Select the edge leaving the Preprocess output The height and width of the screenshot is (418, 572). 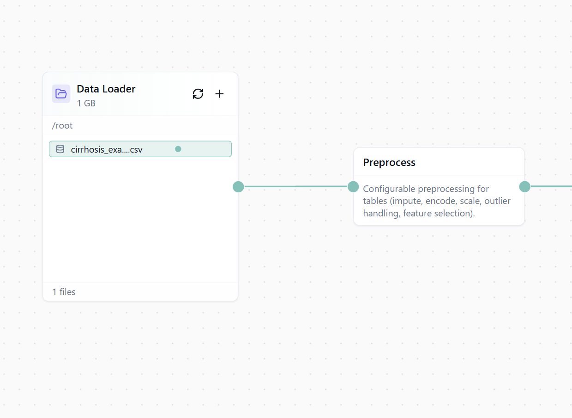click(x=552, y=187)
